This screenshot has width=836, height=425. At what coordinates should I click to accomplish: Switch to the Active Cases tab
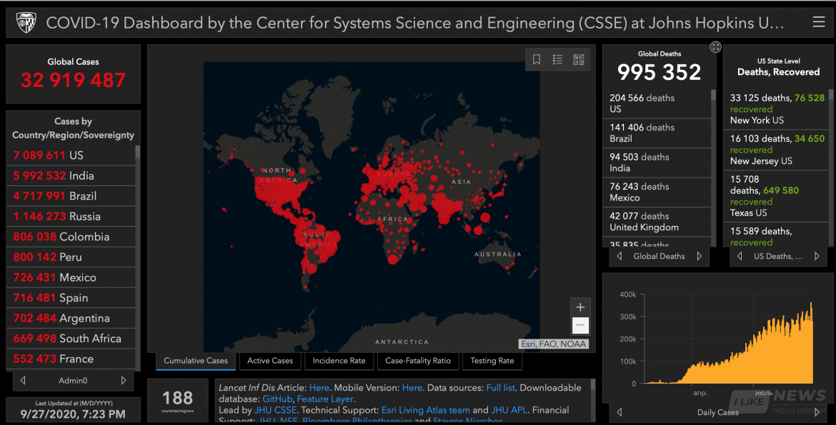click(x=270, y=361)
